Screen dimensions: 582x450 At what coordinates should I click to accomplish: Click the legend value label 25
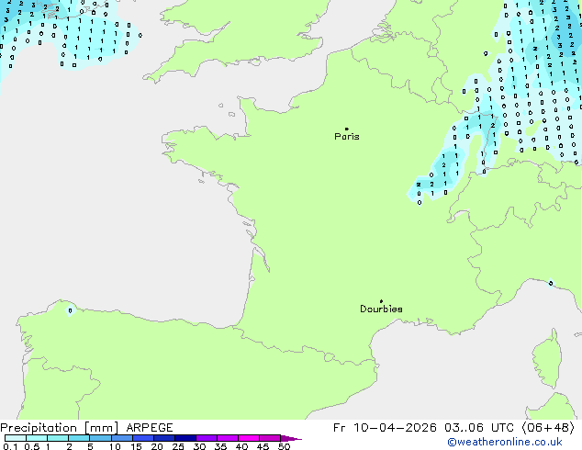(x=178, y=446)
